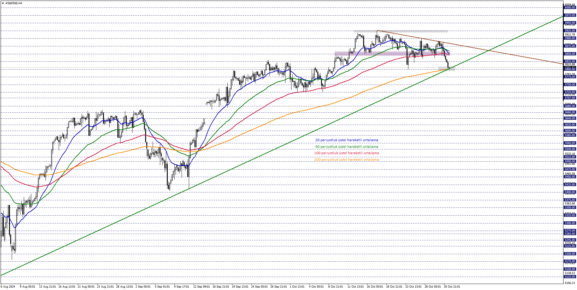Screen dimensions: 577x290
Task: Click the chart symbol menu triangle beside #S&P500,H4
Action: [x=3, y=3]
